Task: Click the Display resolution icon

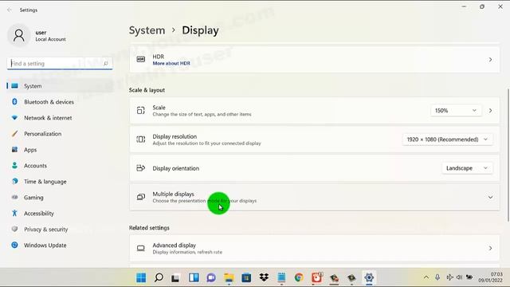Action: click(141, 140)
